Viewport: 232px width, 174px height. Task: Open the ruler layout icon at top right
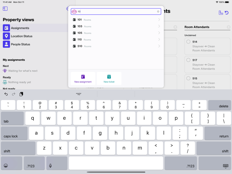point(221,13)
